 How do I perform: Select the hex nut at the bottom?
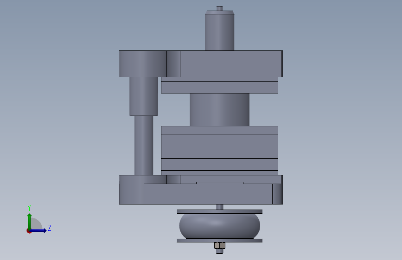click(x=220, y=245)
